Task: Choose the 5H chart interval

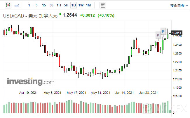Action: pos(66,5)
